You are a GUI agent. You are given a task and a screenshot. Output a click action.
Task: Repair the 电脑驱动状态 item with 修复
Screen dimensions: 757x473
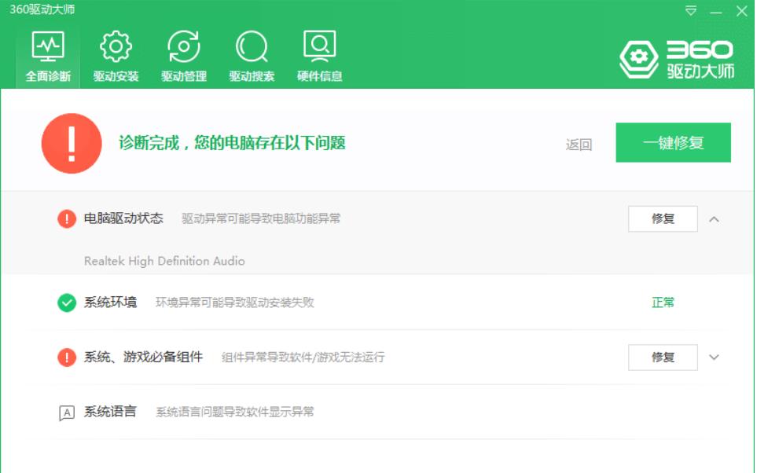[x=663, y=218]
